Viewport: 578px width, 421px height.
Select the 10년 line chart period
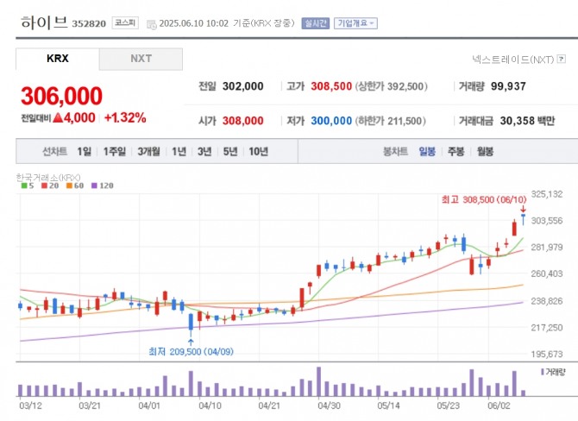[258, 151]
